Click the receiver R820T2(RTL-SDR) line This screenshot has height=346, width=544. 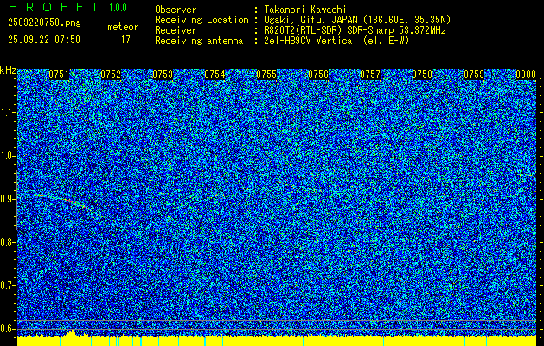tap(355, 30)
